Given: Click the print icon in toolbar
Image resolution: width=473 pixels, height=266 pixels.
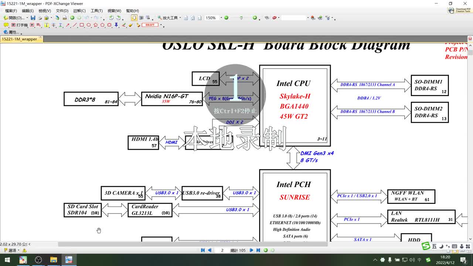Looking at the screenshot, I should 40,18.
